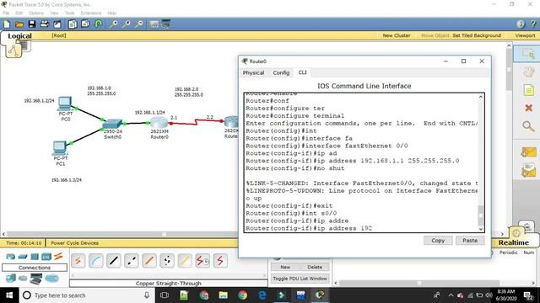Screen dimensions: 540x303
Task: Open a file with the folder icon
Action: 19,24
